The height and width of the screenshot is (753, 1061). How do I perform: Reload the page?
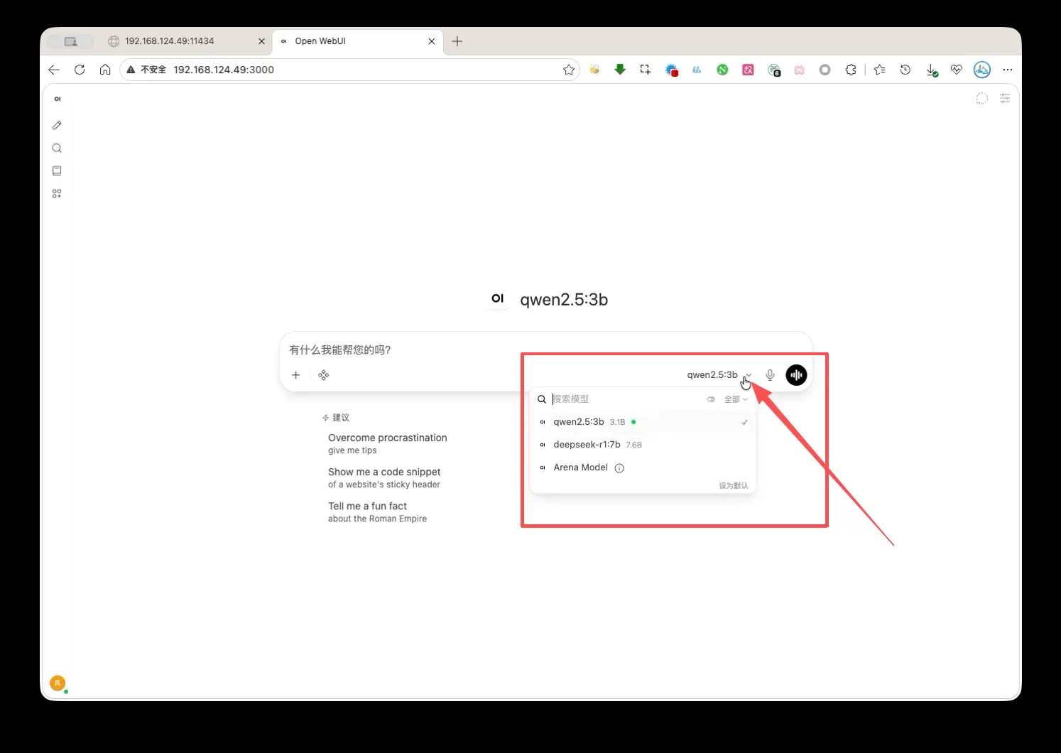coord(80,70)
